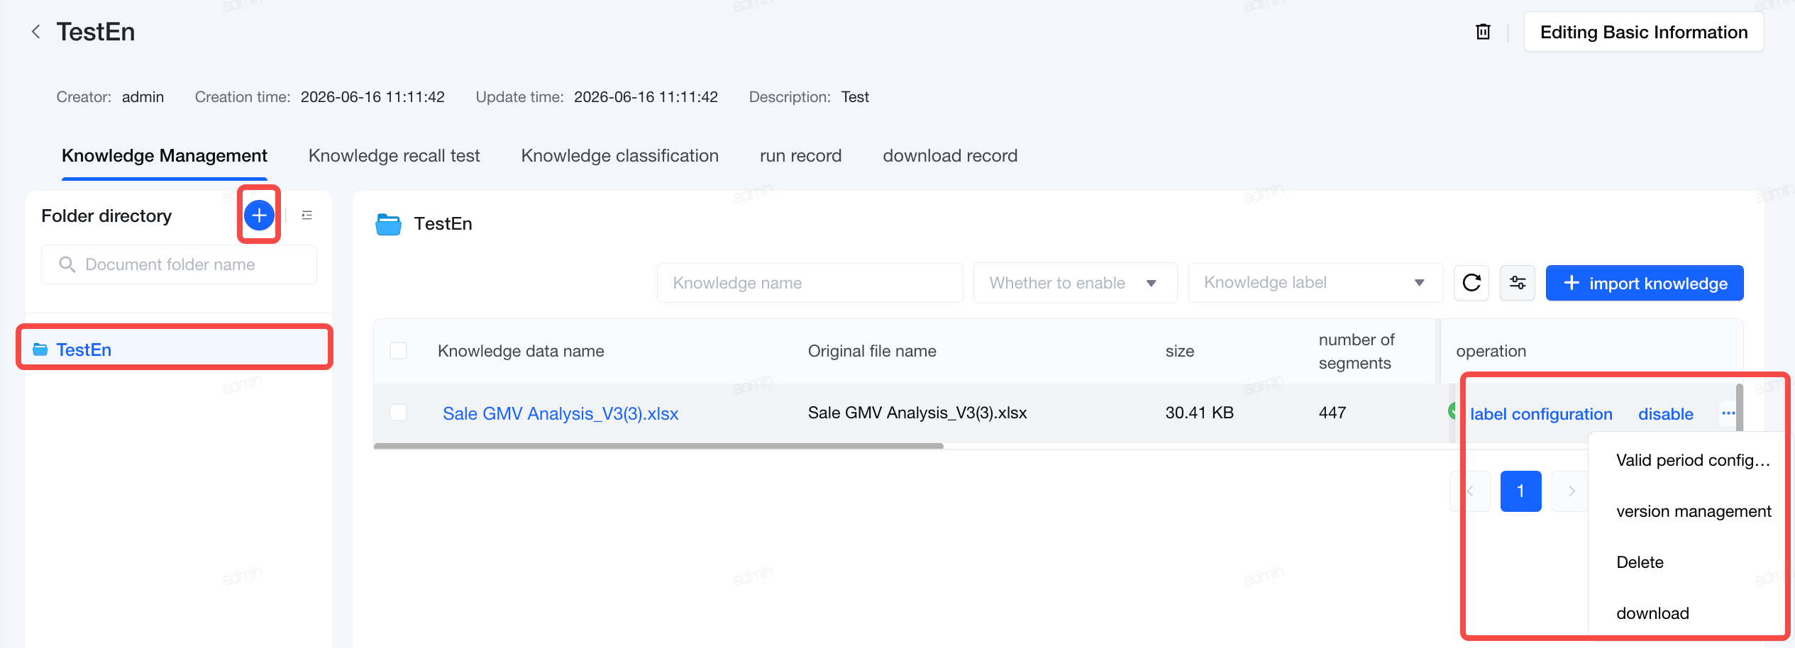The width and height of the screenshot is (1795, 648).
Task: Check the Sale GMV Analysis row checkbox
Action: [399, 413]
